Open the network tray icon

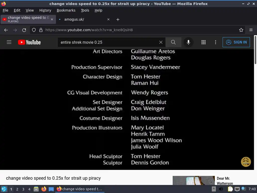[x=237, y=189]
